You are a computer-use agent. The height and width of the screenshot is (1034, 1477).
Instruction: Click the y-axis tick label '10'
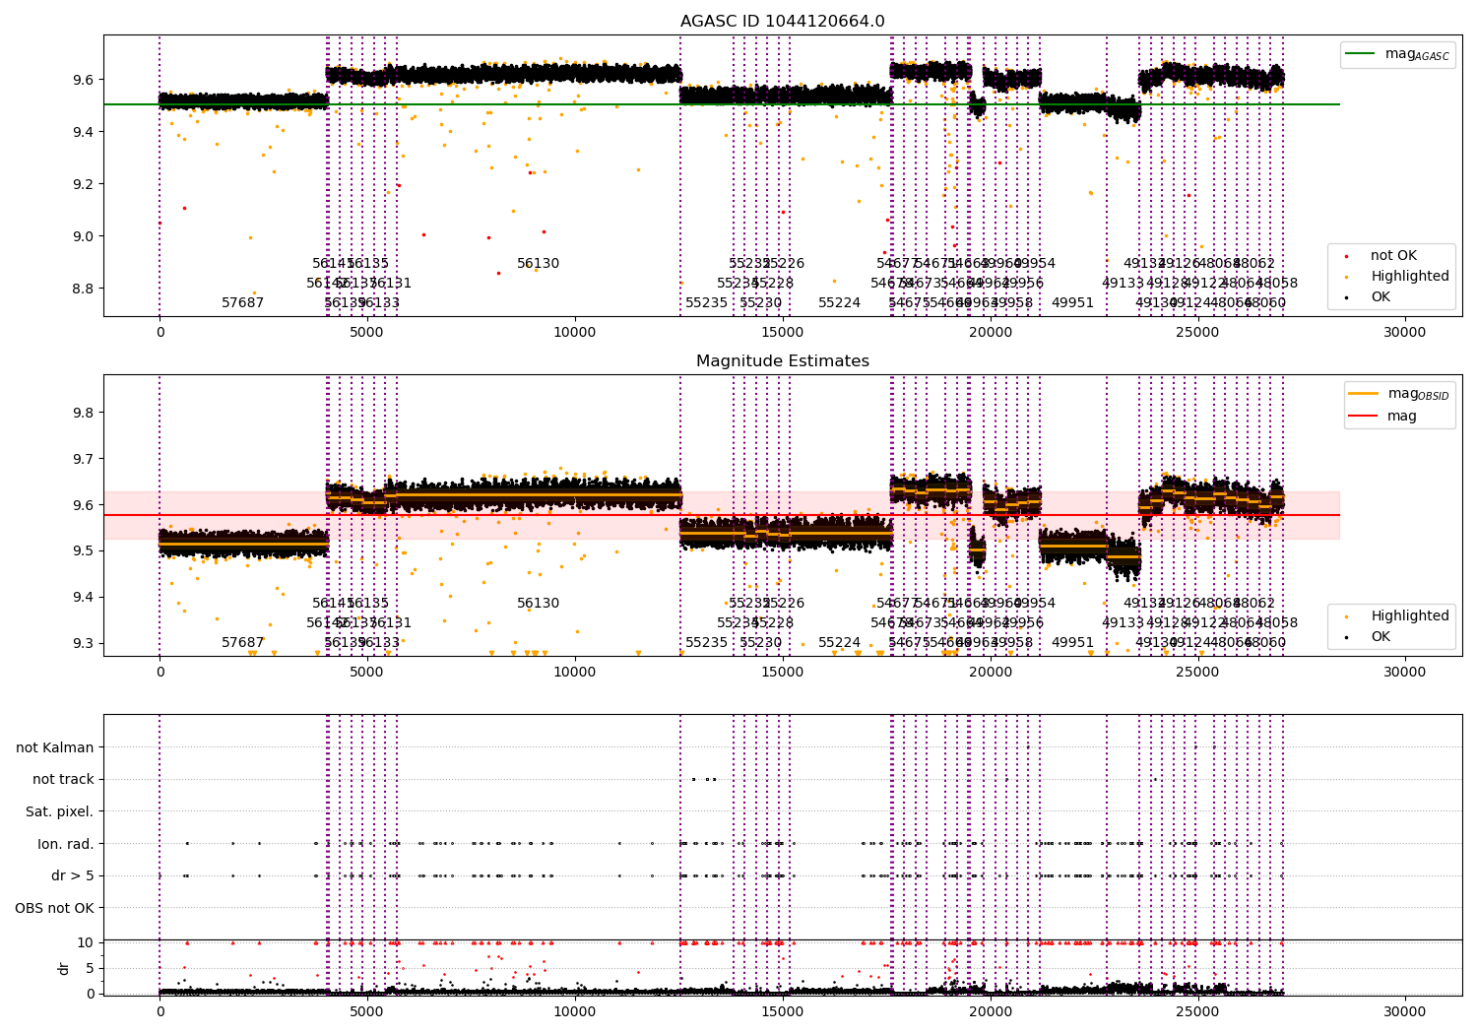[86, 943]
